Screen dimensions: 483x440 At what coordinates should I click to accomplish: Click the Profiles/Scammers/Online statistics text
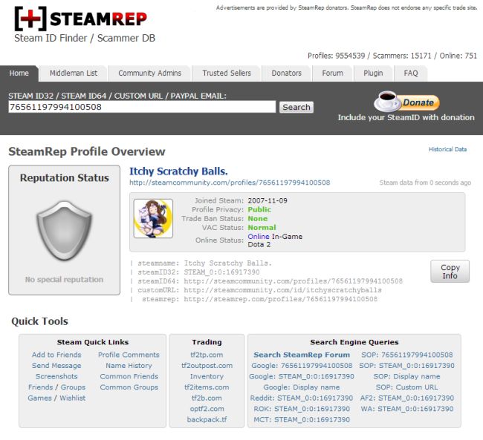392,56
